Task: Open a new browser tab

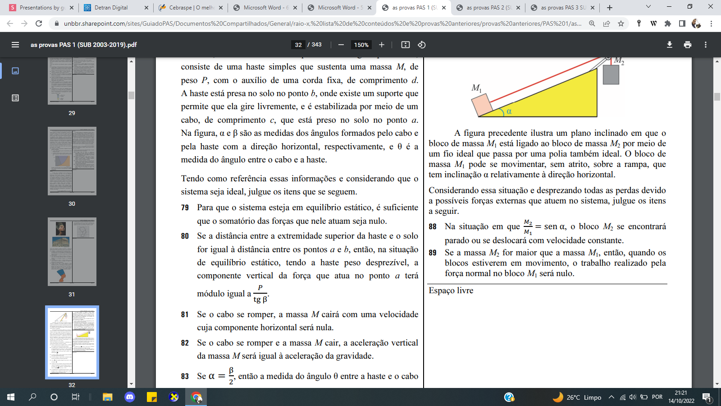Action: [x=610, y=8]
